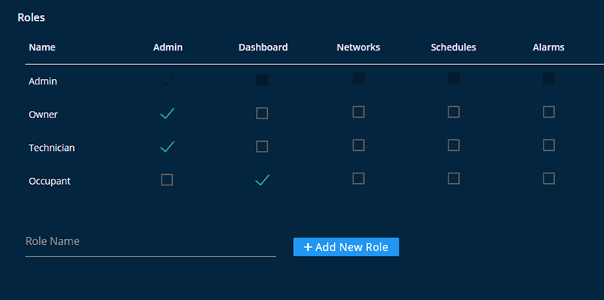
Task: Click the Dashboard column header
Action: (263, 47)
